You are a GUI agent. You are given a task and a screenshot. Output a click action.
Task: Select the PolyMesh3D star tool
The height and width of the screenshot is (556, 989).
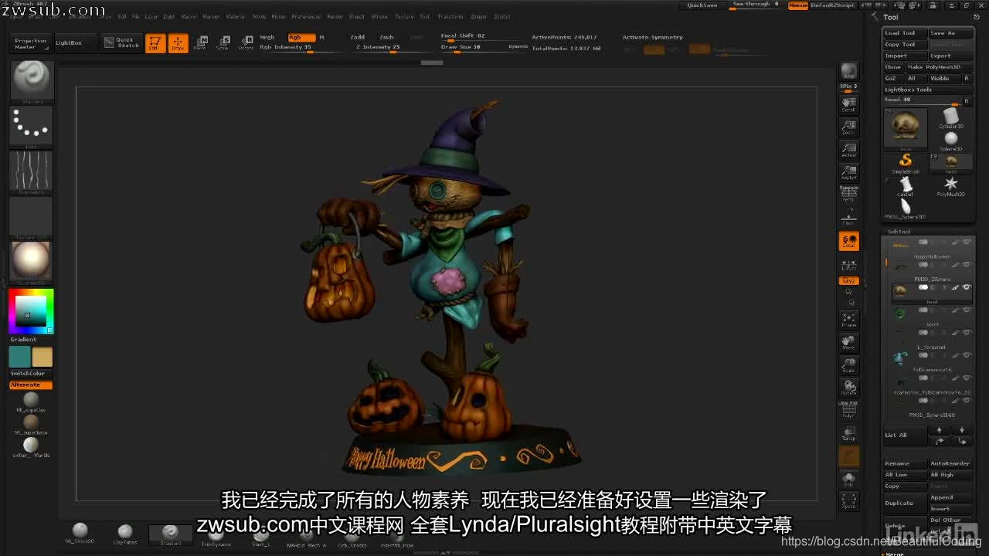click(x=951, y=185)
